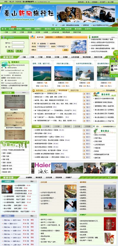Image resolution: width=118 pixels, height=246 pixels.
Task: Click the magnifier icon beside 旅游线路 search tab
Action: (32, 37)
